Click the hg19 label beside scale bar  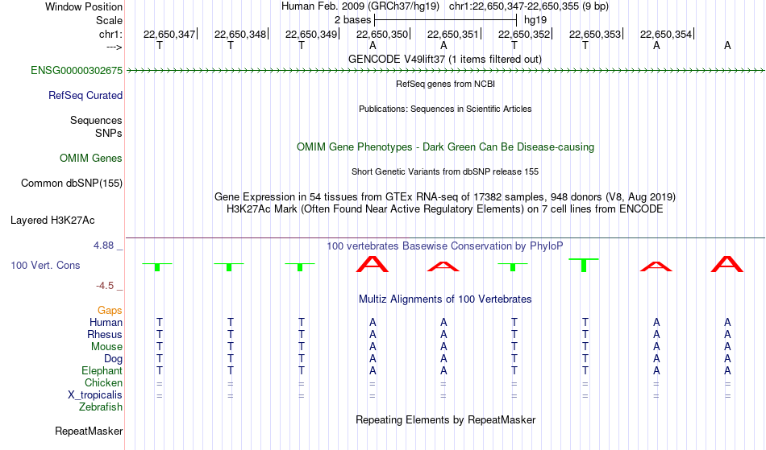tap(535, 20)
